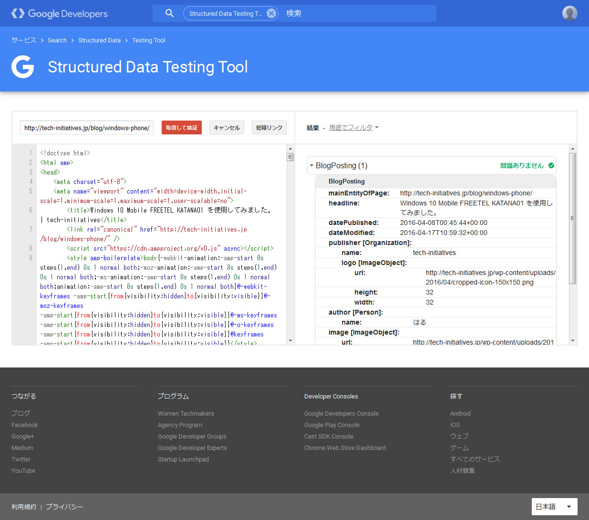This screenshot has height=520, width=589.
Task: Open the Cast SDK Console link
Action: click(x=329, y=436)
